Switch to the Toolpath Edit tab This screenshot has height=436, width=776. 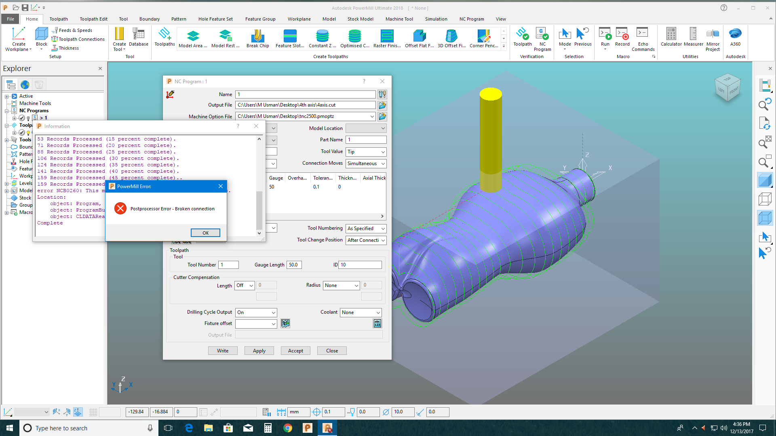point(93,19)
